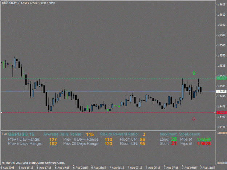This screenshot has width=227, height=170.
Task: Click the Long stop value 28
Action: [174, 139]
